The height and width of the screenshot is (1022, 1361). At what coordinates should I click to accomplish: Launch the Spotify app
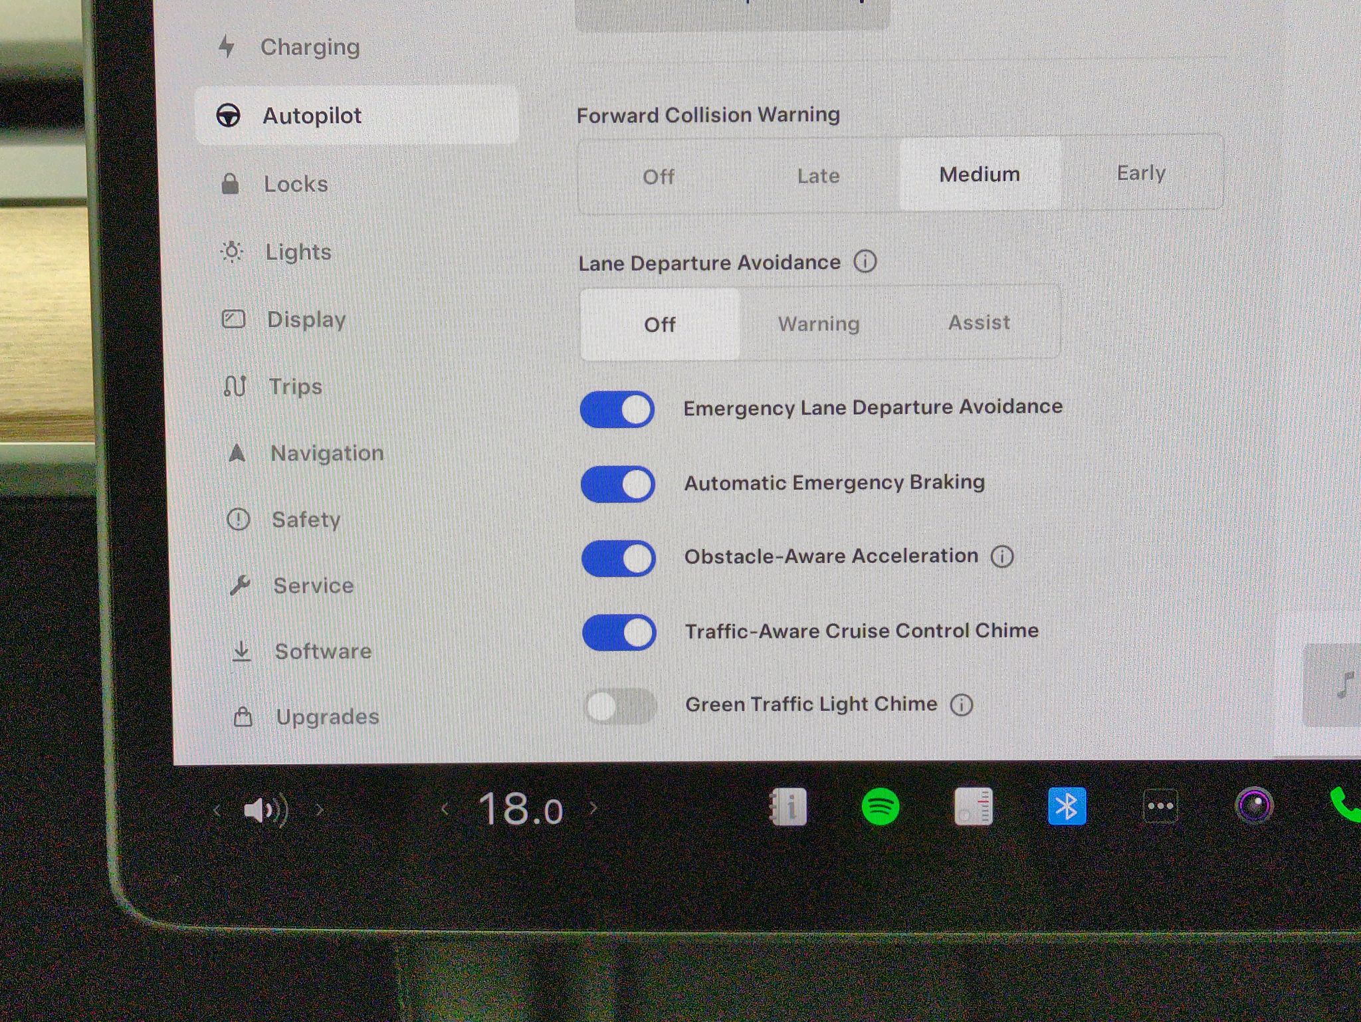click(881, 807)
